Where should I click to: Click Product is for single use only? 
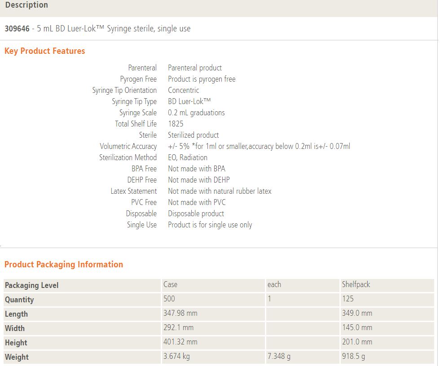click(x=210, y=225)
